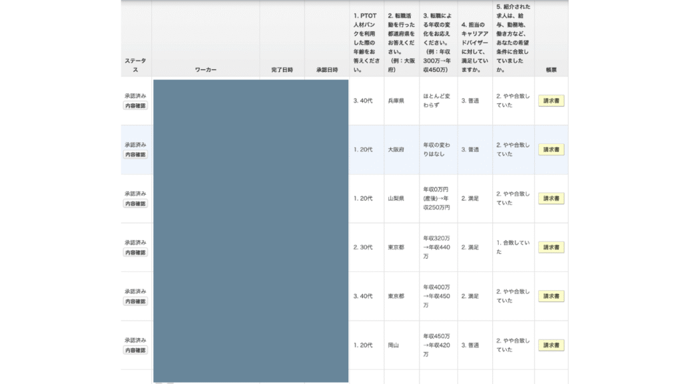Click 内容確認 button in the 岡山 row
The image size is (682, 384).
(135, 350)
